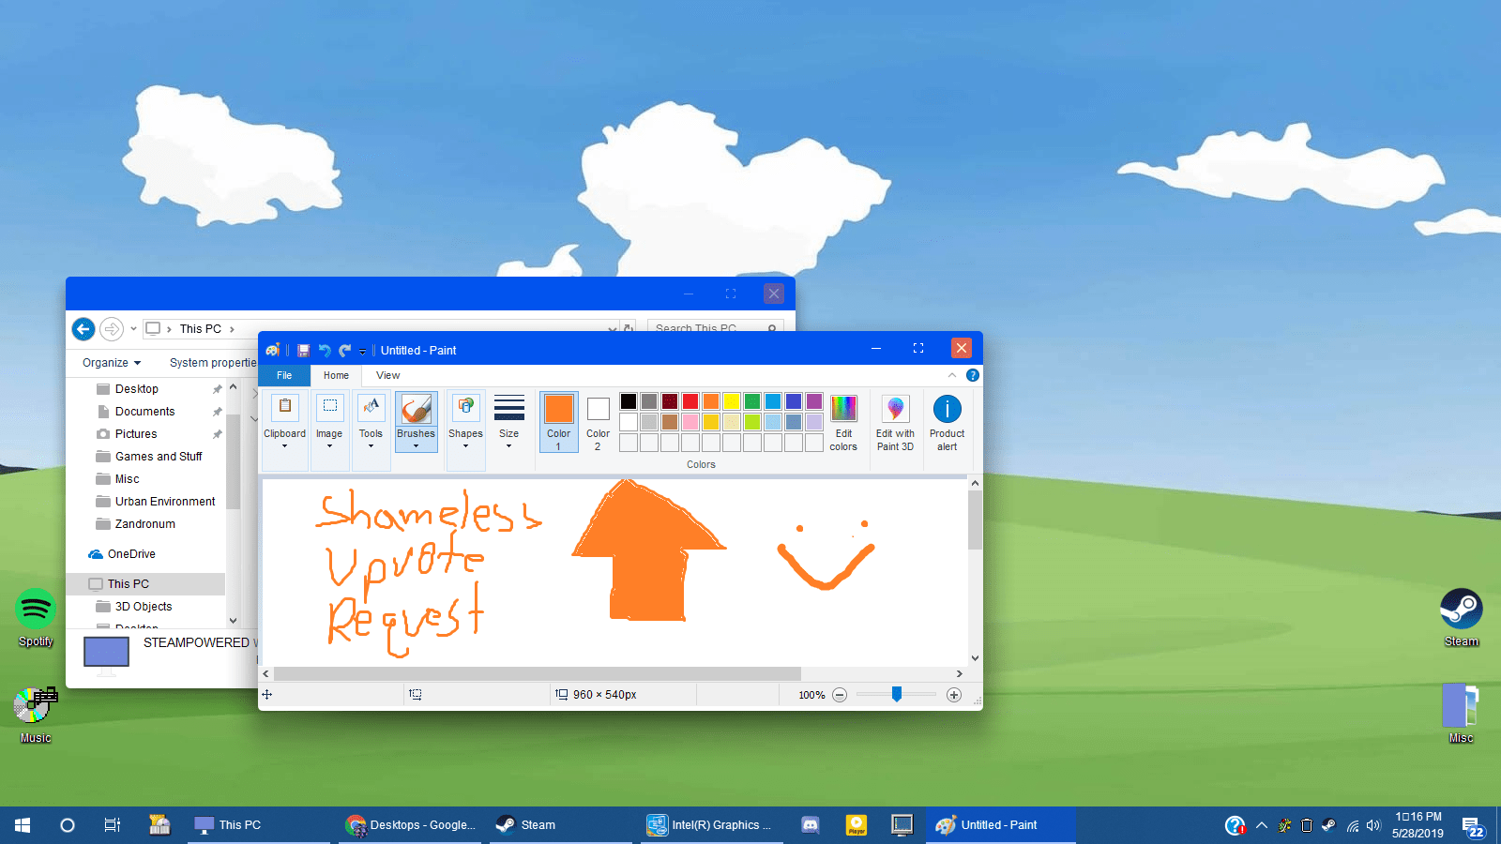Switch to Paint's View ribbon tab
Screen dimensions: 1501x844
coord(387,375)
